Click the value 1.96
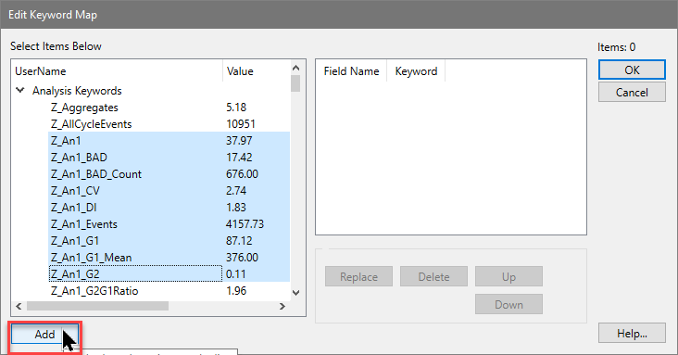The image size is (678, 355). (x=236, y=291)
